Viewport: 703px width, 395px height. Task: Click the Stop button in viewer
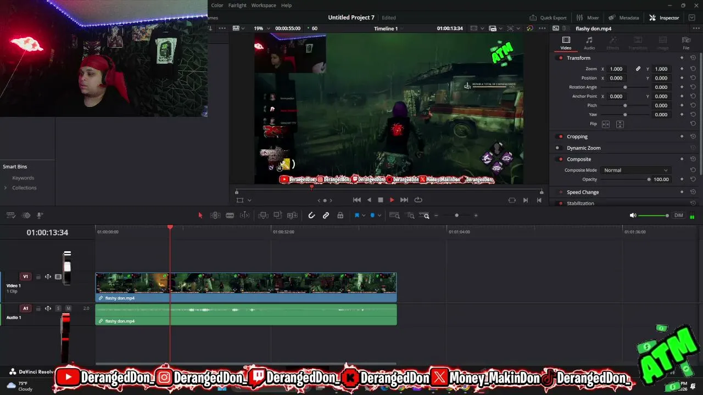pos(381,200)
